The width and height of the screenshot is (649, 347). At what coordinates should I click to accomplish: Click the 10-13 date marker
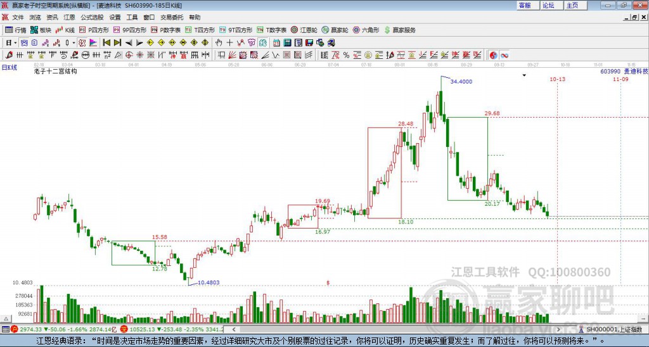(558, 79)
